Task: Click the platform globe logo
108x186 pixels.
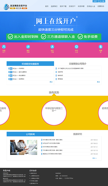Action: pyautogui.click(x=6, y=7)
